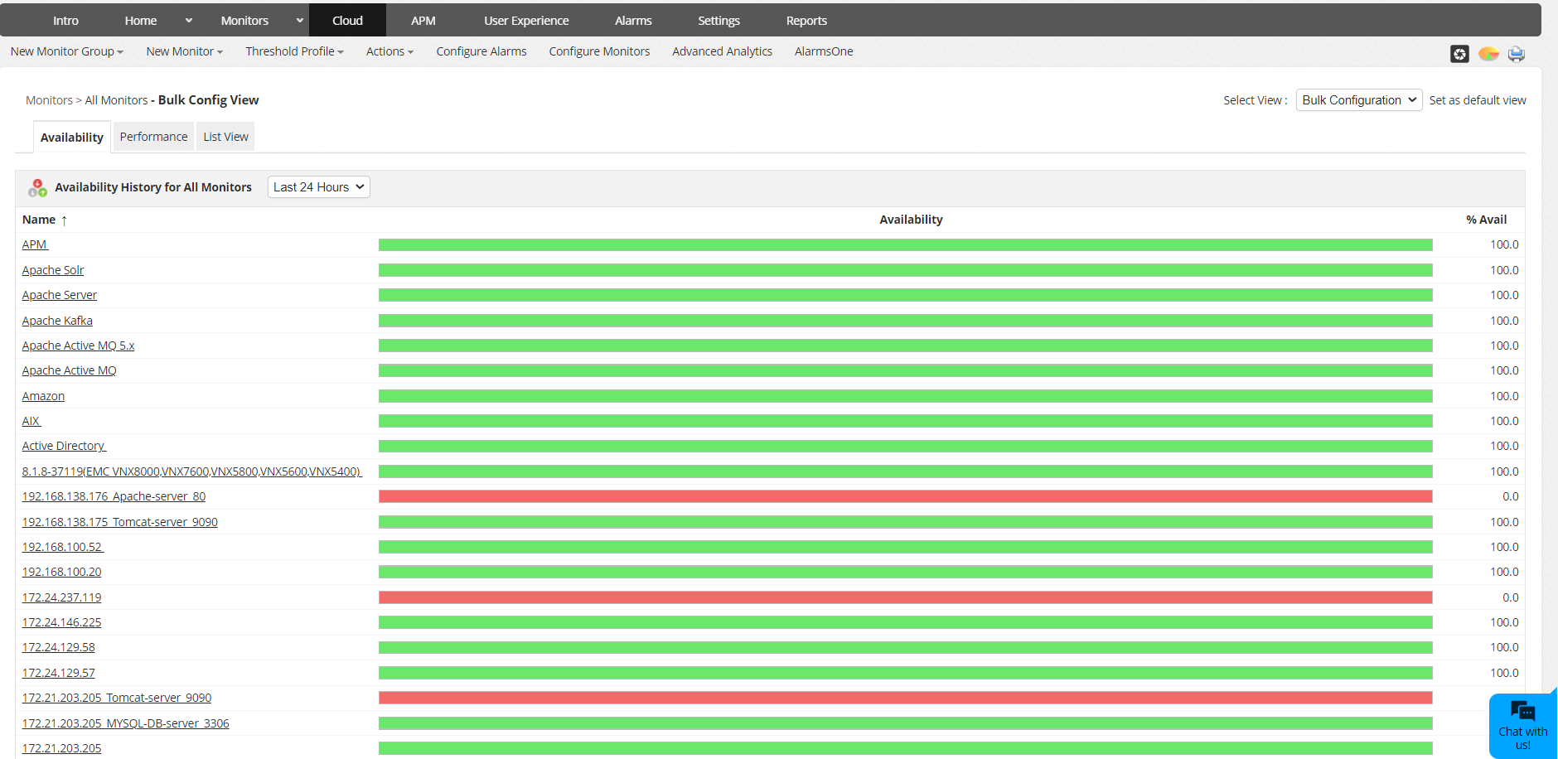Click the print icon at top right
The height and width of the screenshot is (759, 1558).
tap(1517, 53)
